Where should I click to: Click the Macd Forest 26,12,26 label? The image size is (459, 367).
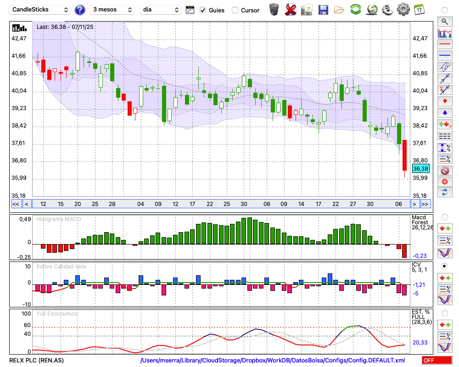(x=422, y=222)
